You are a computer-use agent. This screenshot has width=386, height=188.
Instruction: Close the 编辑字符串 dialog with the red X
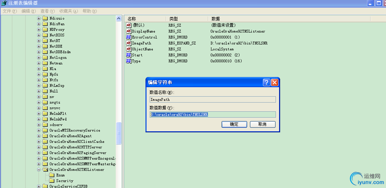(x=275, y=82)
